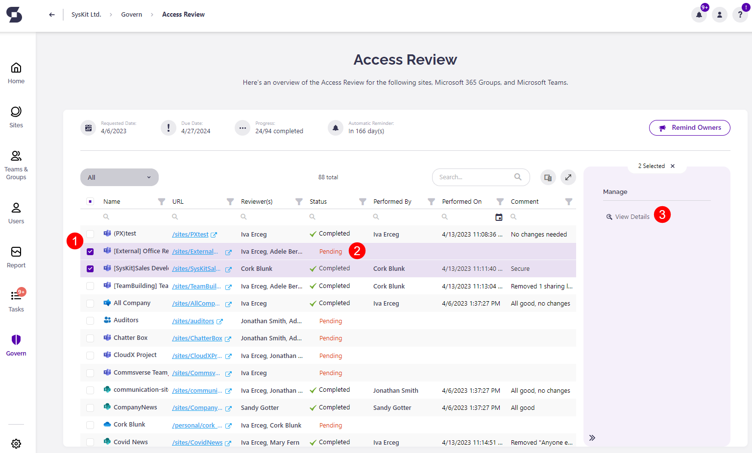Click the Remind Owners button
The height and width of the screenshot is (453, 752).
pos(689,128)
